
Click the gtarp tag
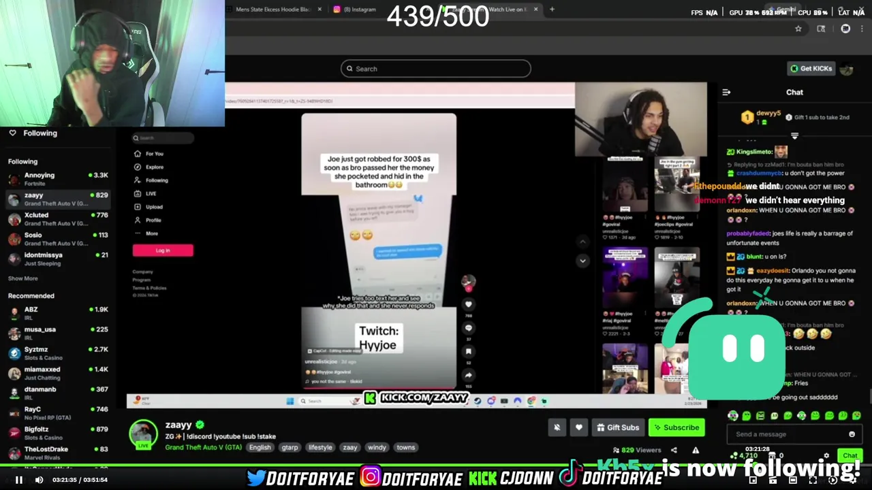(290, 447)
